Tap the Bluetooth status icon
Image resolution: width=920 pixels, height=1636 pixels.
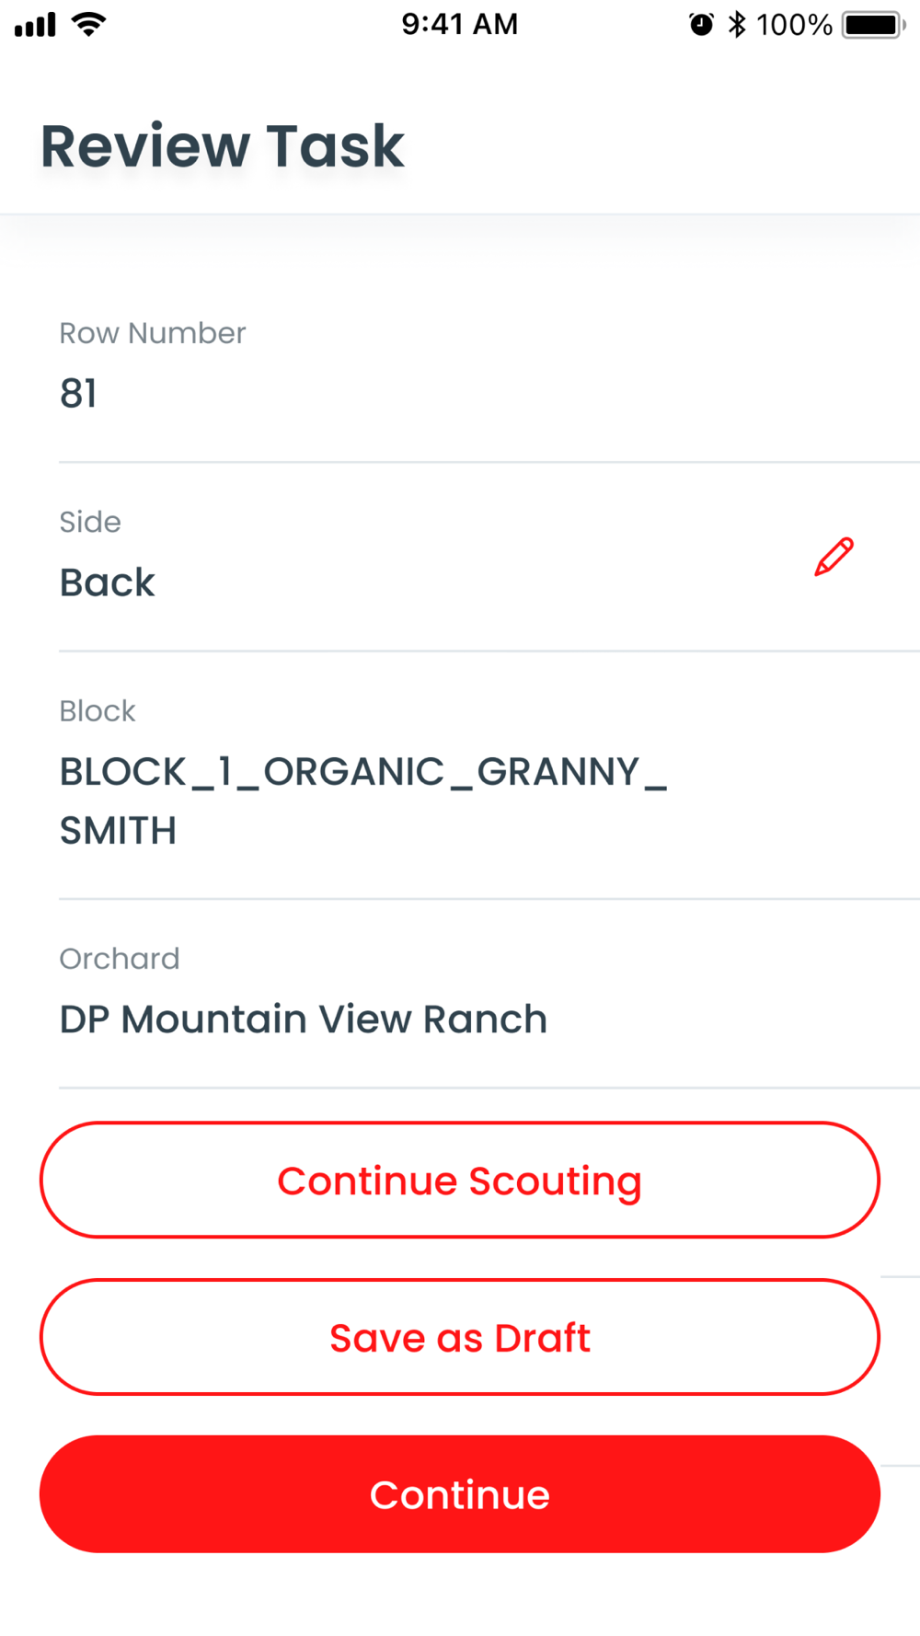(737, 25)
